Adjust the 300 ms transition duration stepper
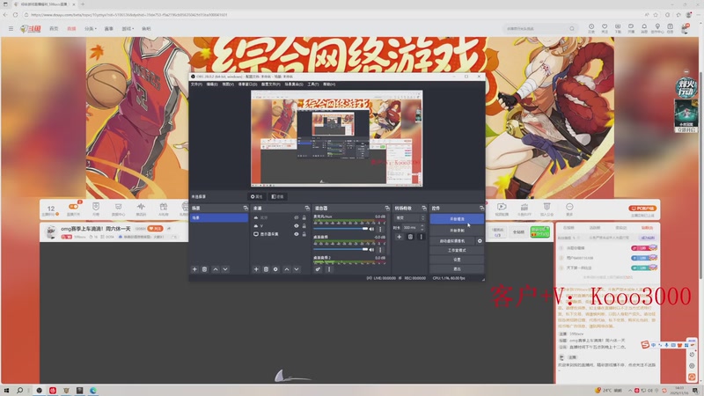 [x=422, y=228]
